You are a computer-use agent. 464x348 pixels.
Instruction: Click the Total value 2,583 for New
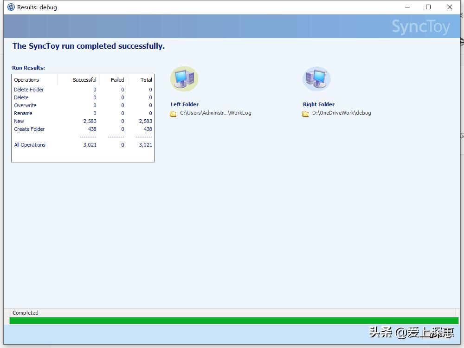click(x=146, y=121)
